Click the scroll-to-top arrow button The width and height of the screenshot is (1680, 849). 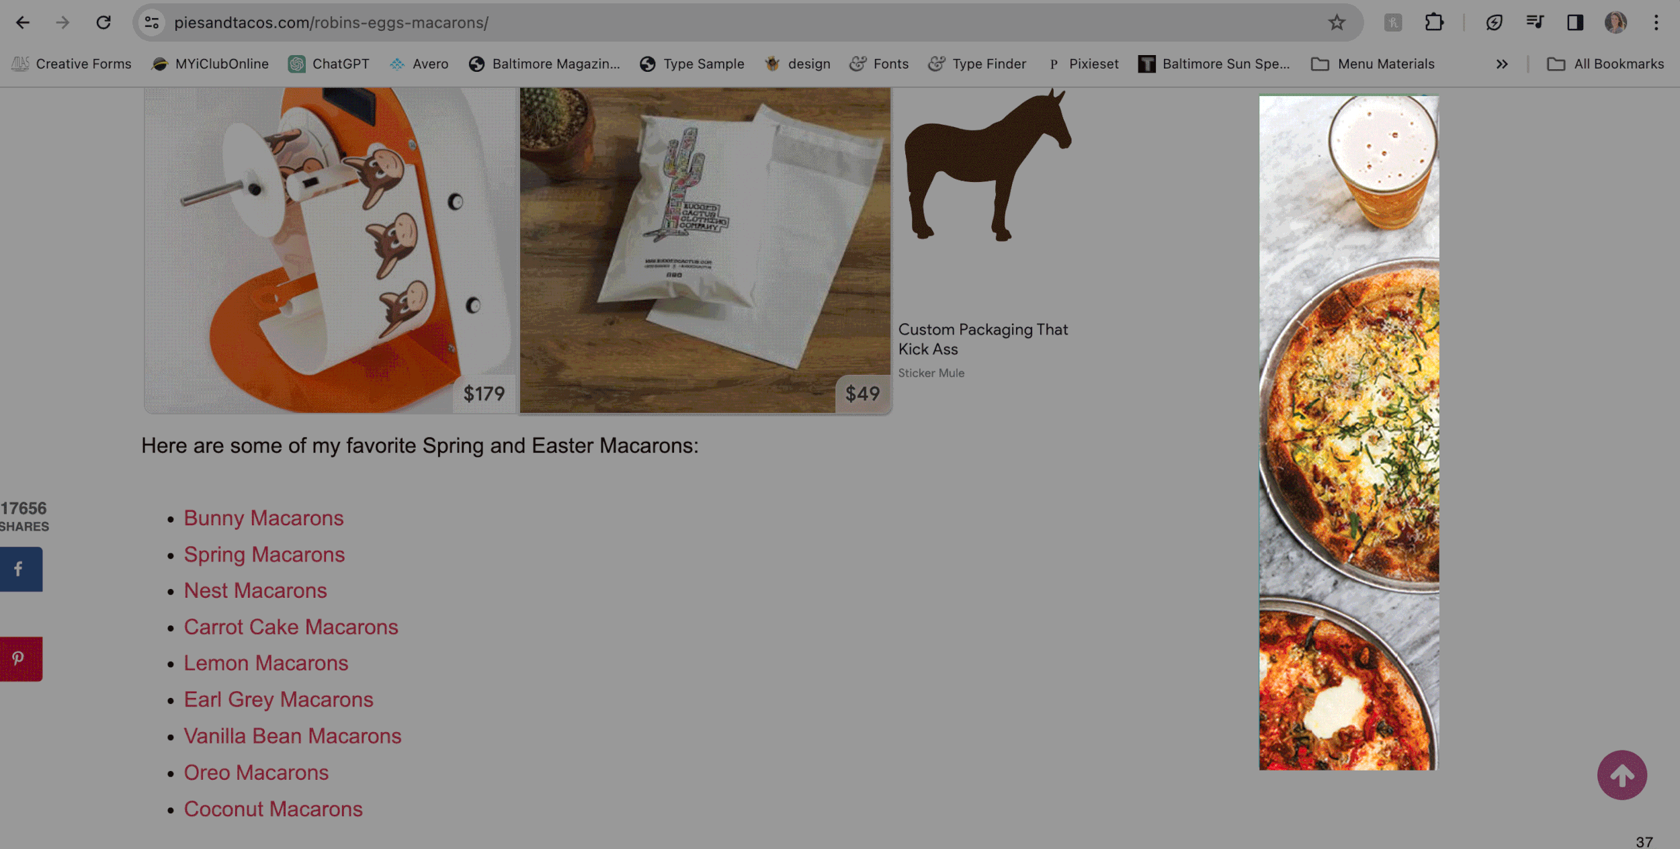pyautogui.click(x=1622, y=775)
